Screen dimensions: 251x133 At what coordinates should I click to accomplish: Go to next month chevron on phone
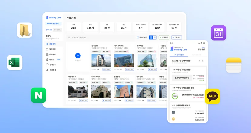pyautogui.click(x=203, y=61)
